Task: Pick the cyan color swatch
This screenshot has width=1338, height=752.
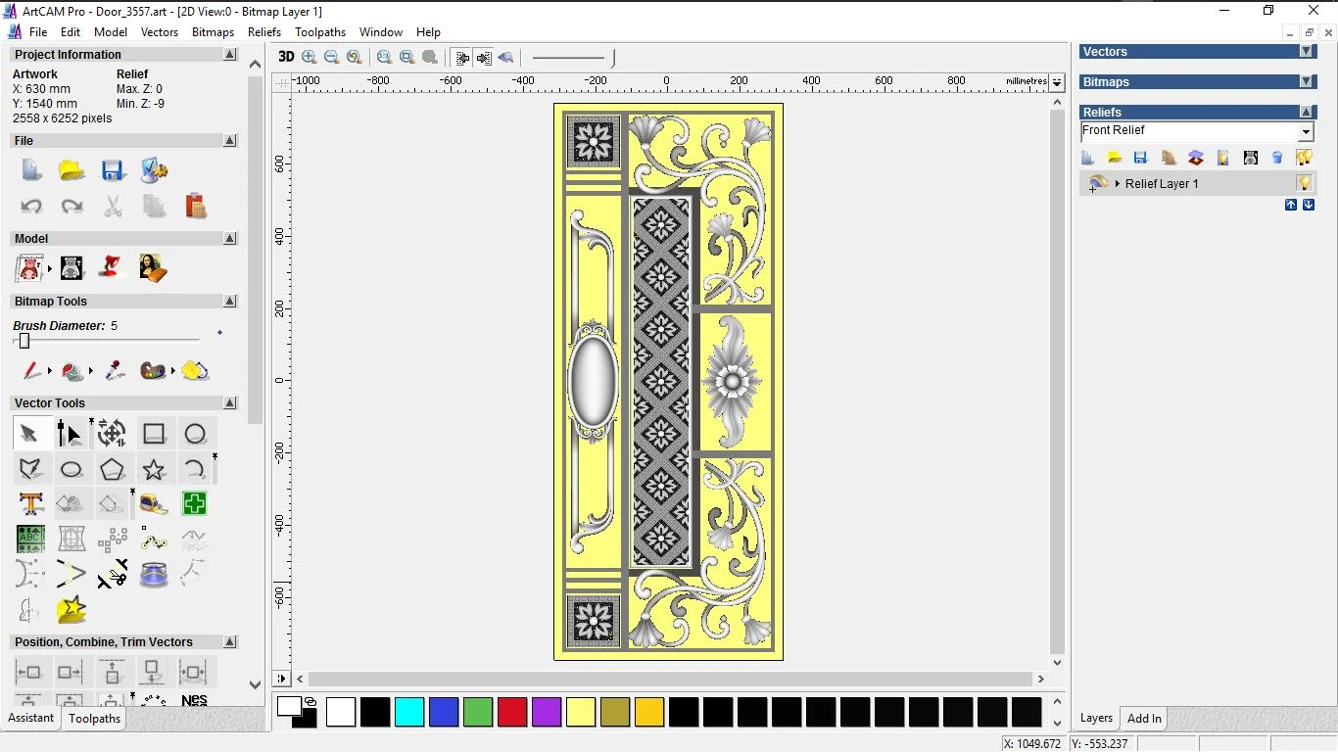Action: tap(409, 712)
